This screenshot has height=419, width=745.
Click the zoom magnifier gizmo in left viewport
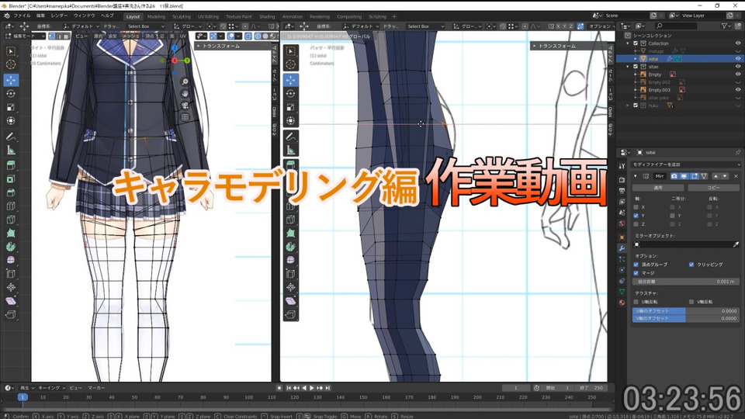185,81
